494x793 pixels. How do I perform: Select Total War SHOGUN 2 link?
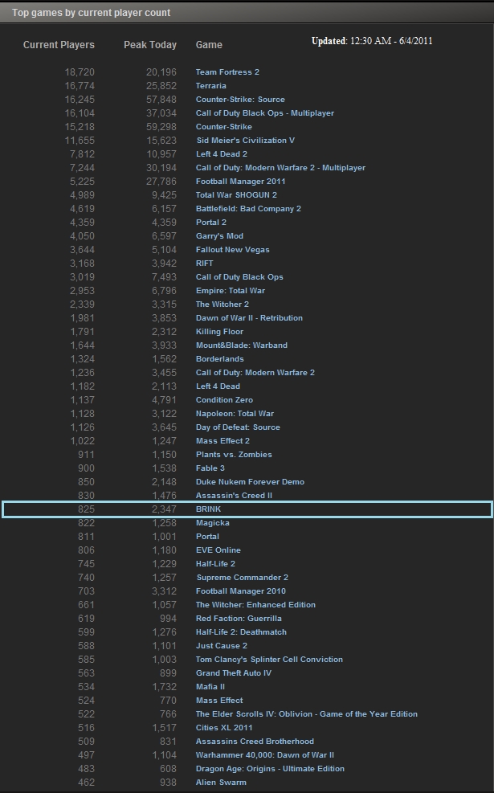pos(236,195)
